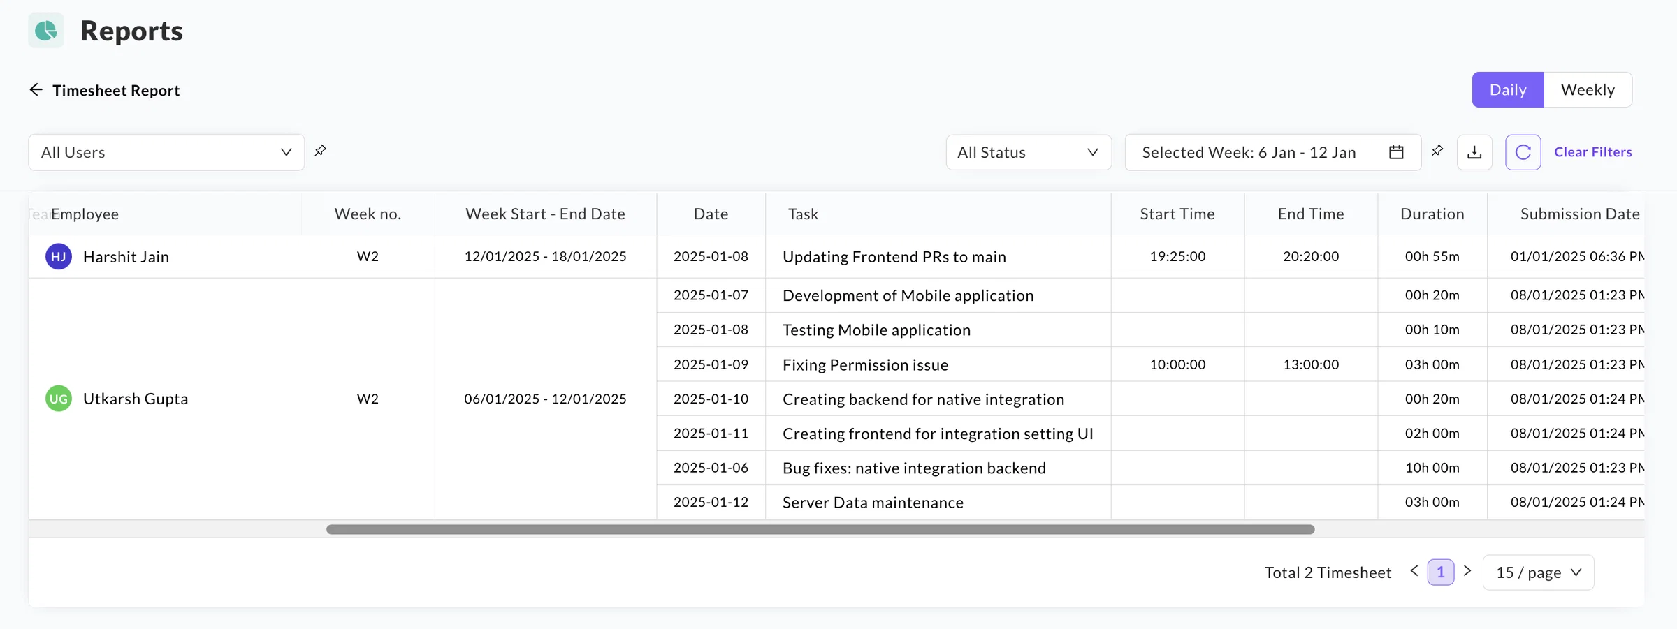
Task: Click the Employee column header
Action: click(x=85, y=214)
